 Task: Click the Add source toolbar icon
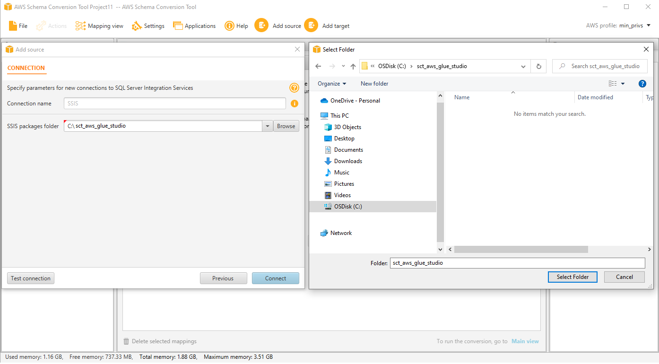pos(261,26)
